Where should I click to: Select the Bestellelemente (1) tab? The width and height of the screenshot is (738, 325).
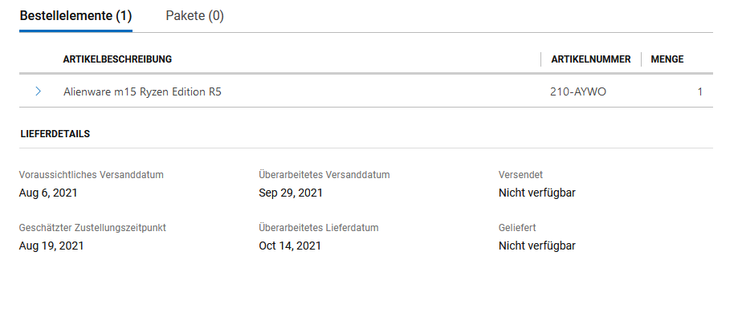[75, 16]
